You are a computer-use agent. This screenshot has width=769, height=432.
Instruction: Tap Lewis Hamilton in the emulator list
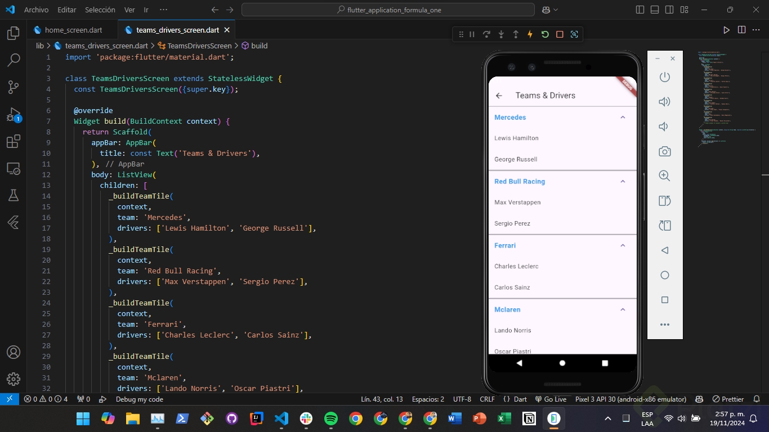coord(516,138)
